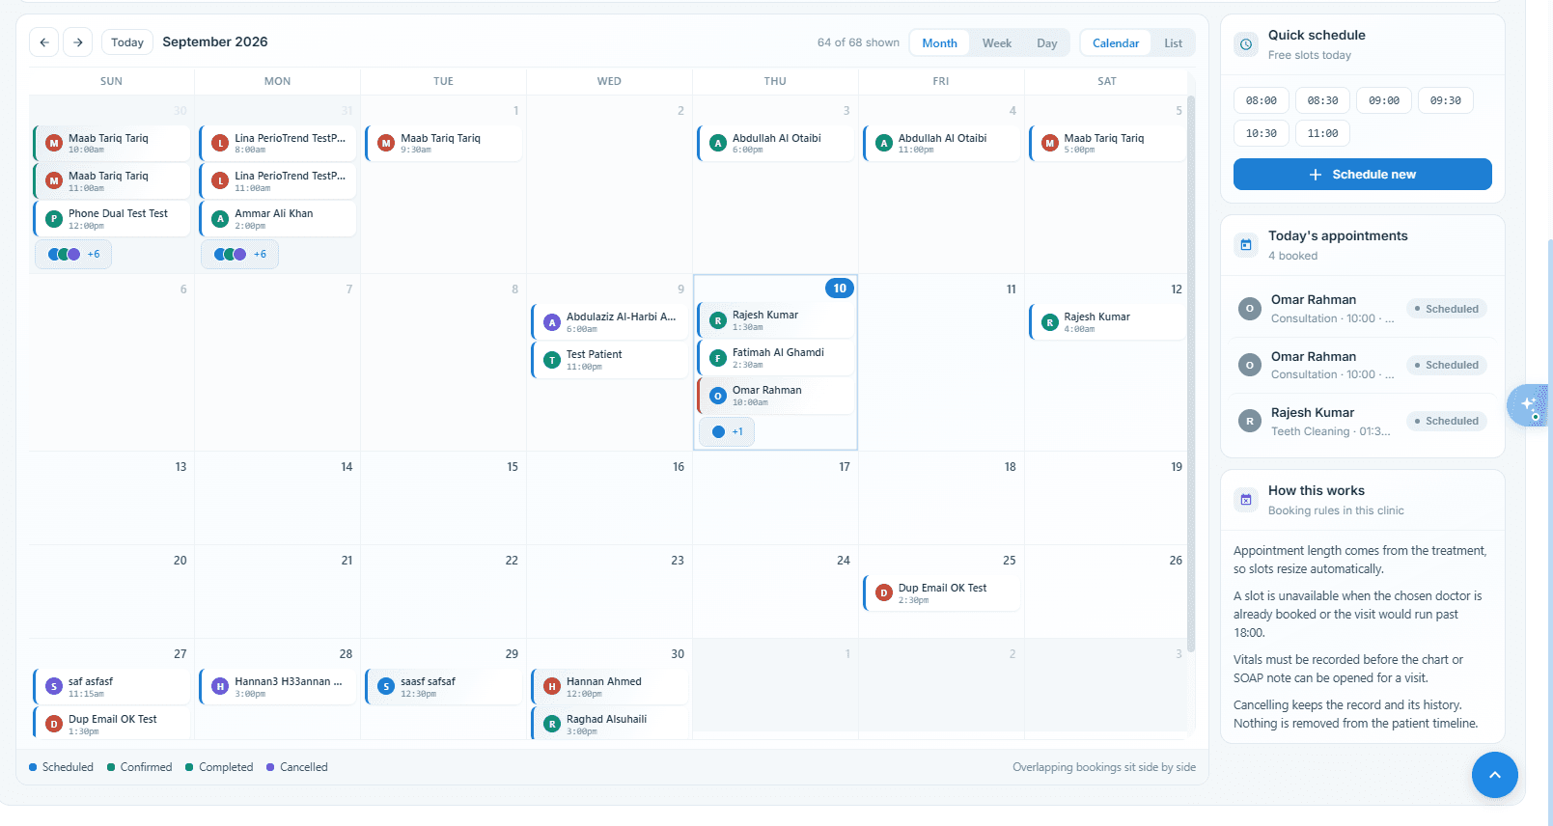Switch to Week view
The height and width of the screenshot is (826, 1553).
tap(997, 43)
